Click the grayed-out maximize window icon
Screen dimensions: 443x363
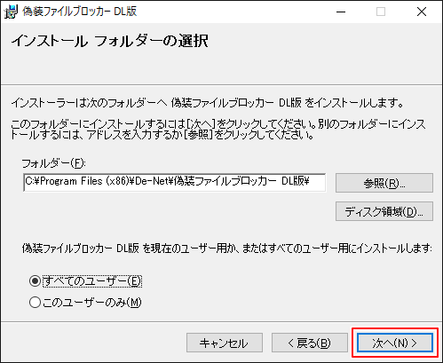tap(381, 12)
